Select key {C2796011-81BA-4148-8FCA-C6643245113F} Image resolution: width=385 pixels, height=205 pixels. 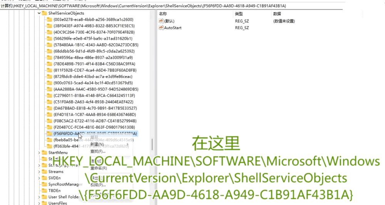tap(94, 96)
